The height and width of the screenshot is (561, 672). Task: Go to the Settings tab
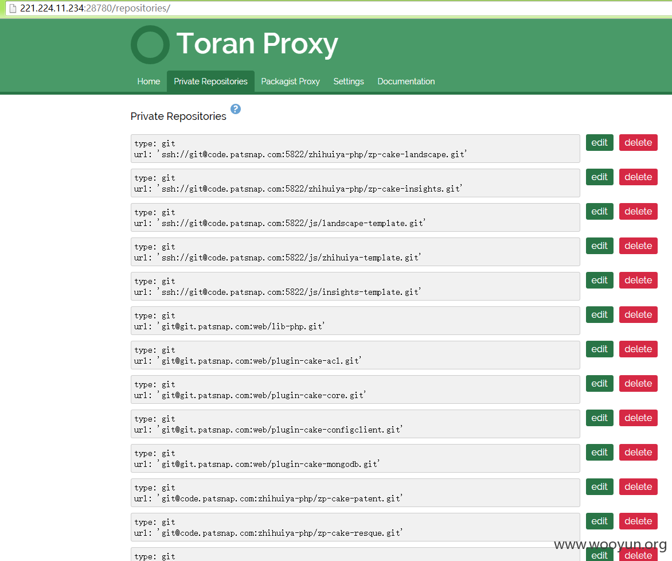(x=349, y=81)
